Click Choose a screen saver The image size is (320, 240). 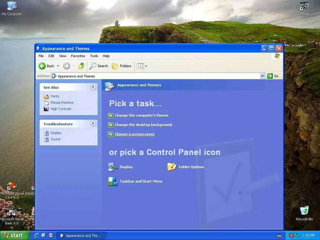134,134
